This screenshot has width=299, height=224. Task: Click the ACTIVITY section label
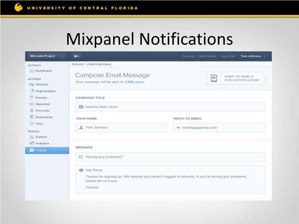pos(34,65)
